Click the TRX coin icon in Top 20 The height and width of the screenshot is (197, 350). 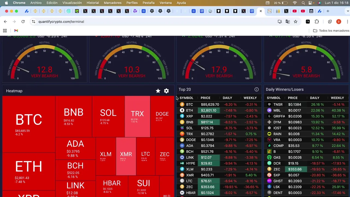point(182,134)
